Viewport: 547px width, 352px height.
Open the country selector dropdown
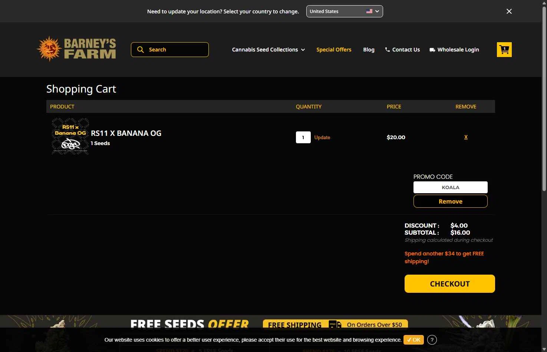click(x=345, y=11)
